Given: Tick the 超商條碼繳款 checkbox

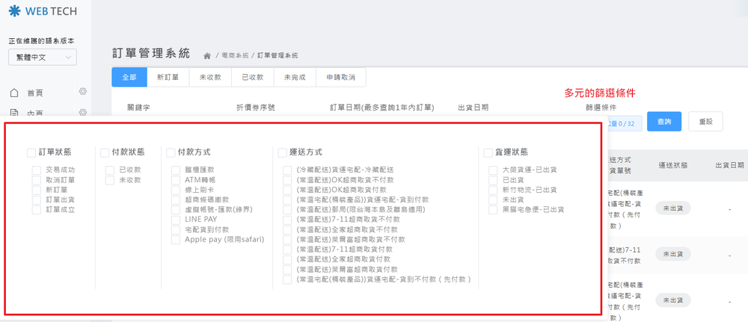Looking at the screenshot, I should click(x=176, y=200).
